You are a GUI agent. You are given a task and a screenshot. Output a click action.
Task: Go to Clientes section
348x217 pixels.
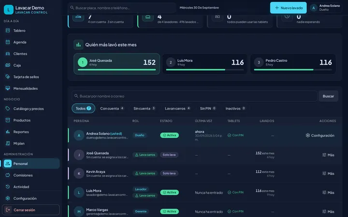31,54
